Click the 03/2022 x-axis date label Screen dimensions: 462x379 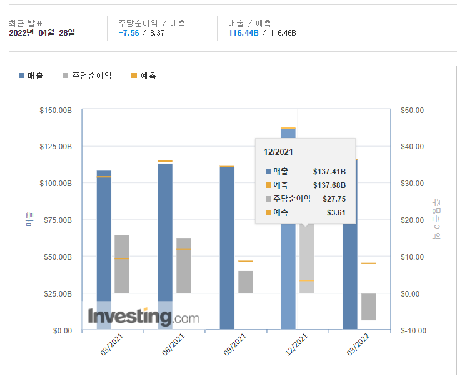pyautogui.click(x=358, y=345)
